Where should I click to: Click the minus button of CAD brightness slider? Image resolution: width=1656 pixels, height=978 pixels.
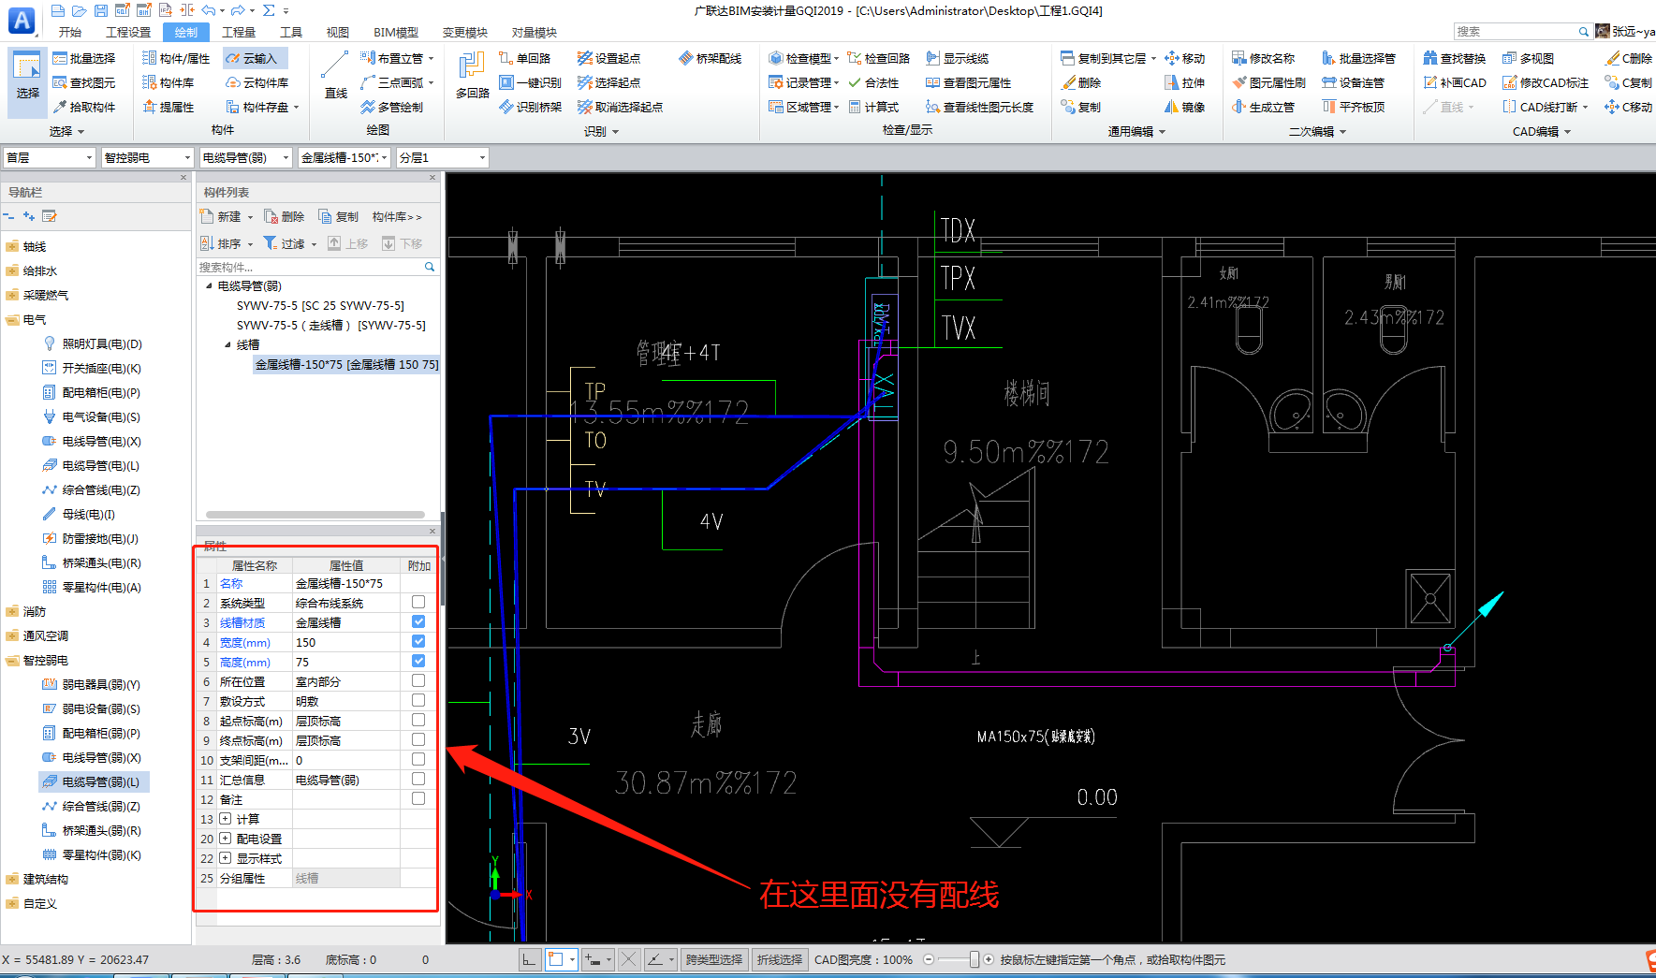point(928,959)
